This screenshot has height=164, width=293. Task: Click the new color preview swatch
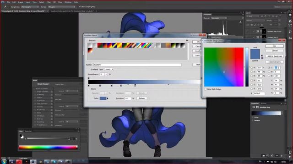point(255,51)
